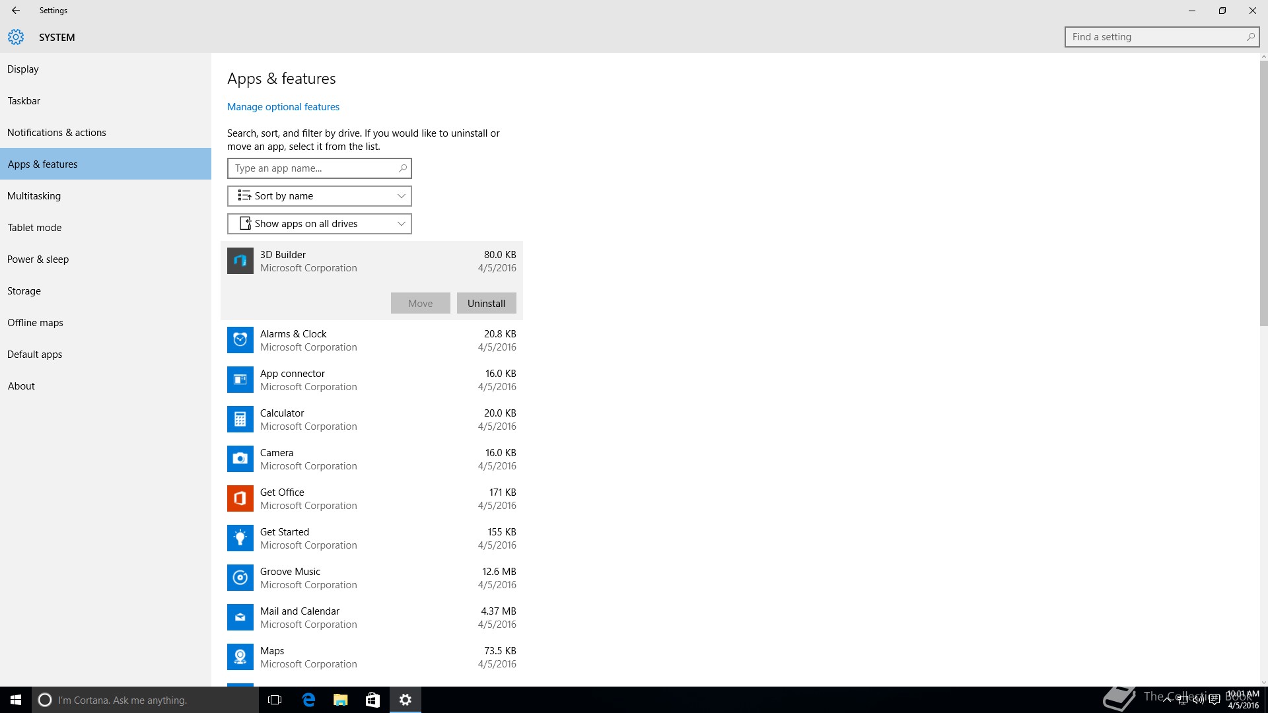
Task: Select Apps & features in sidebar
Action: [106, 164]
